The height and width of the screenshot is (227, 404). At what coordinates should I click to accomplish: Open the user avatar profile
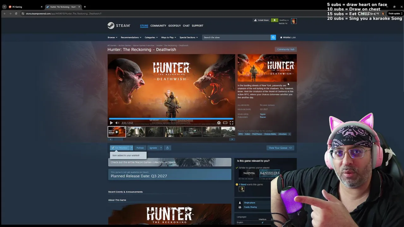tap(294, 21)
